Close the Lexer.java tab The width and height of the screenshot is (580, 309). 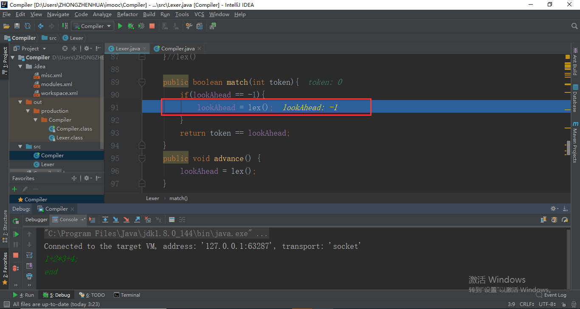coord(145,48)
